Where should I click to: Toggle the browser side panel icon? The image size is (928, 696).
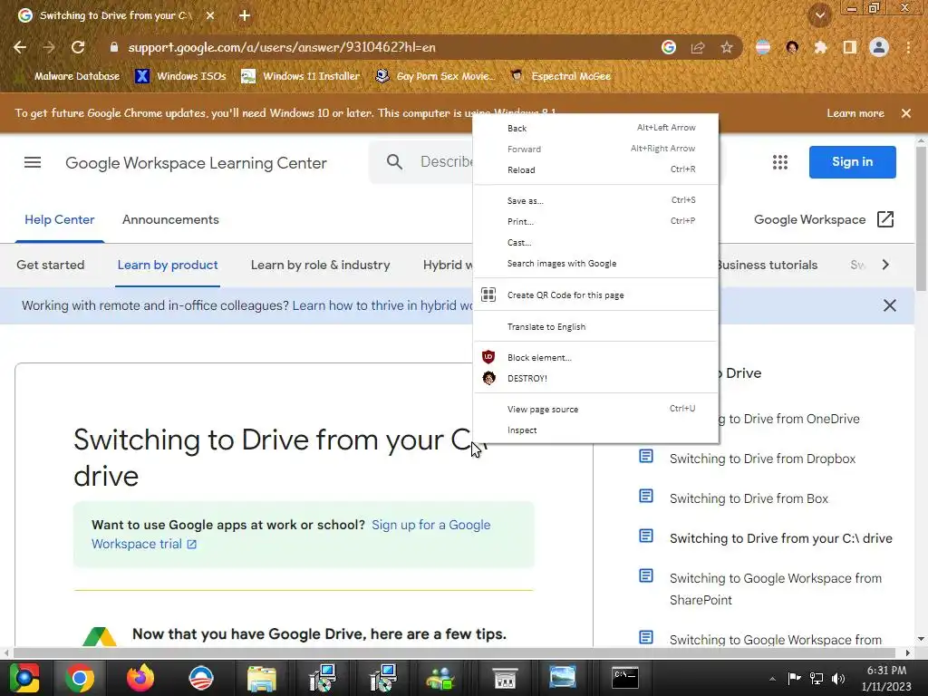[x=850, y=47]
